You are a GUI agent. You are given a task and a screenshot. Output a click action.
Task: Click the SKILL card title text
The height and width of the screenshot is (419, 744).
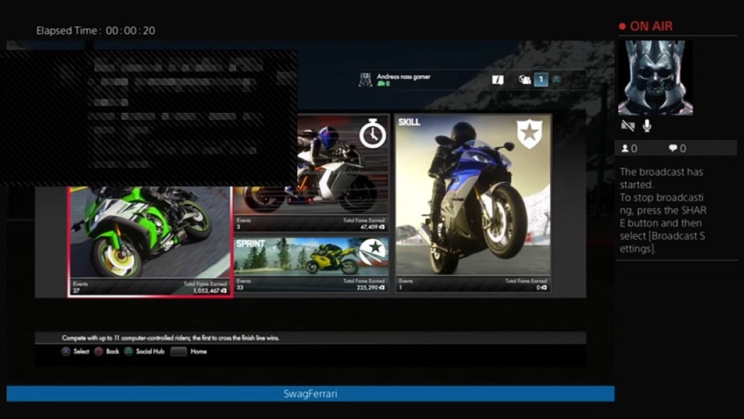coord(410,122)
